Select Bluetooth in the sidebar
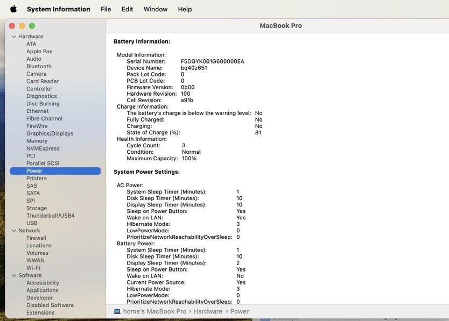This screenshot has width=449, height=321. point(39,66)
